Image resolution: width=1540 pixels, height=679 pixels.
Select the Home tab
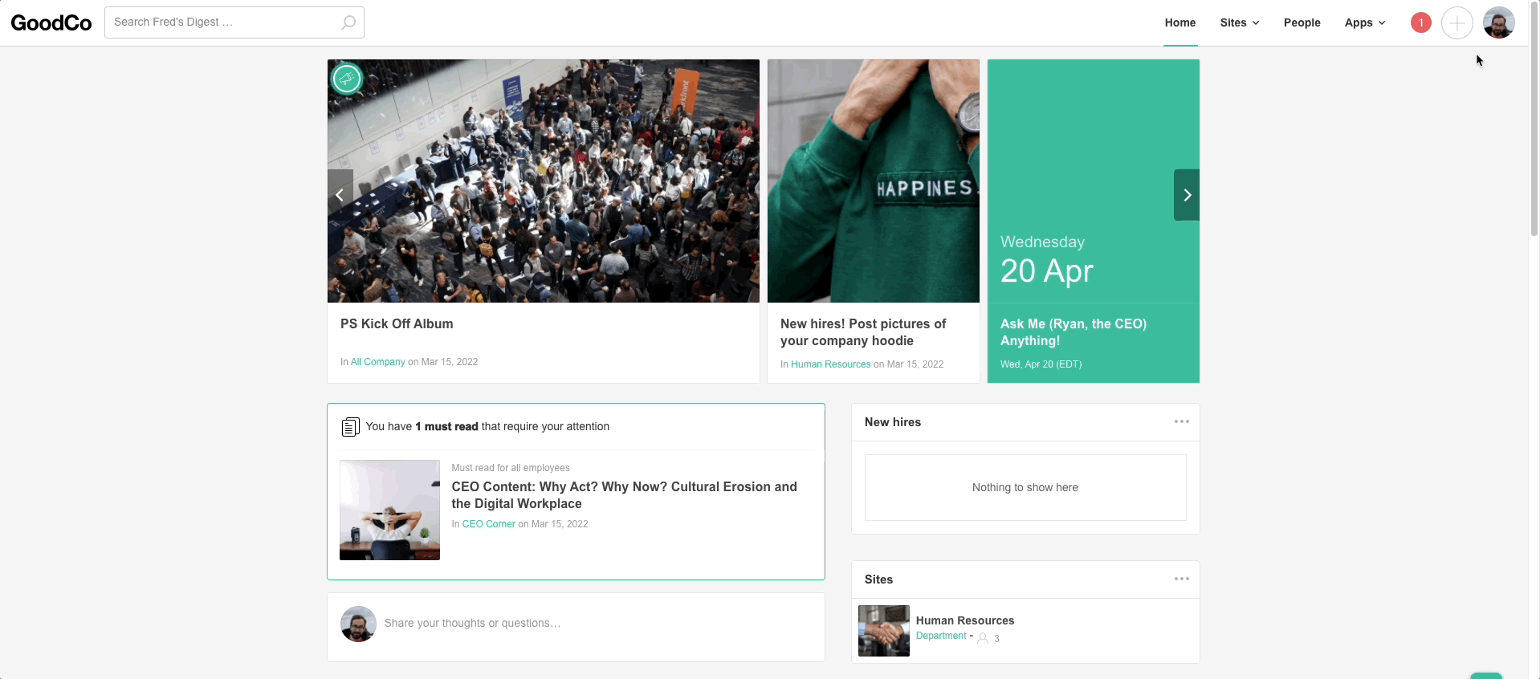click(x=1179, y=22)
